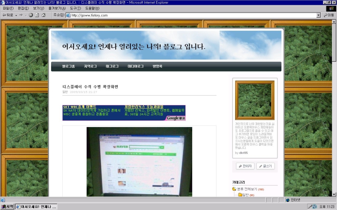Click the 지역로그 navigation tab
The width and height of the screenshot is (337, 210).
pos(90,66)
